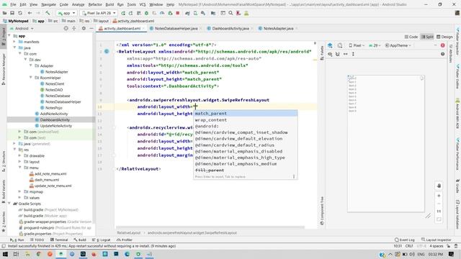The height and width of the screenshot is (259, 461).
Task: Open the Build menu
Action: click(109, 4)
